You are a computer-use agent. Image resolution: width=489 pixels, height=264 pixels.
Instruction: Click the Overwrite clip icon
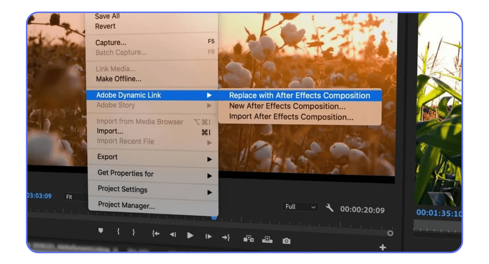point(267,240)
